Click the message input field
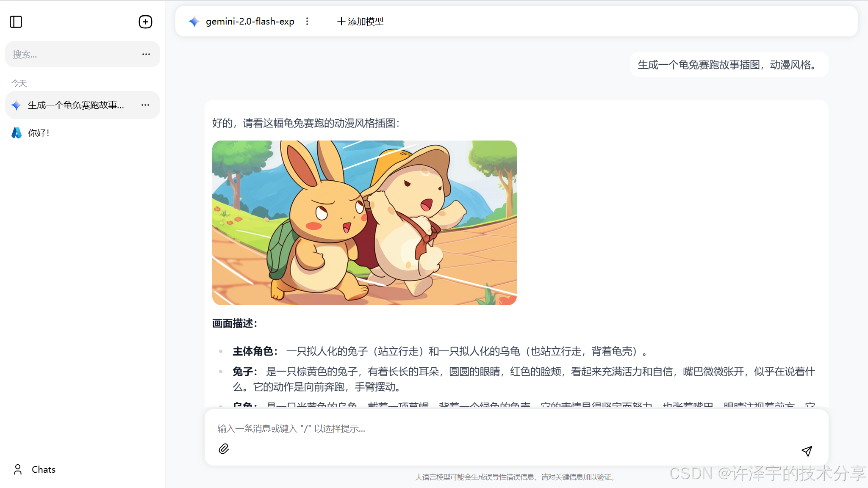Image resolution: width=868 pixels, height=488 pixels. 381,428
